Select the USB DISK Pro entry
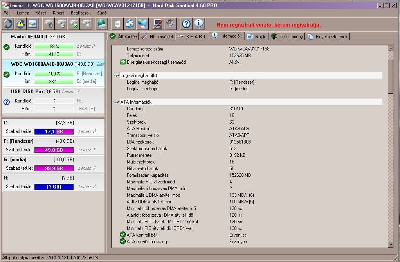 pyautogui.click(x=27, y=91)
